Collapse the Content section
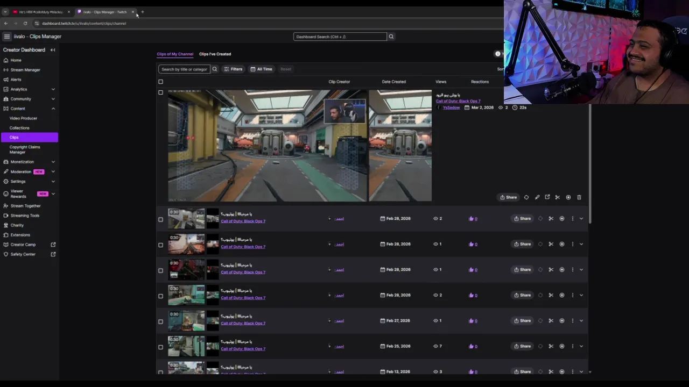The image size is (689, 387). [53, 109]
